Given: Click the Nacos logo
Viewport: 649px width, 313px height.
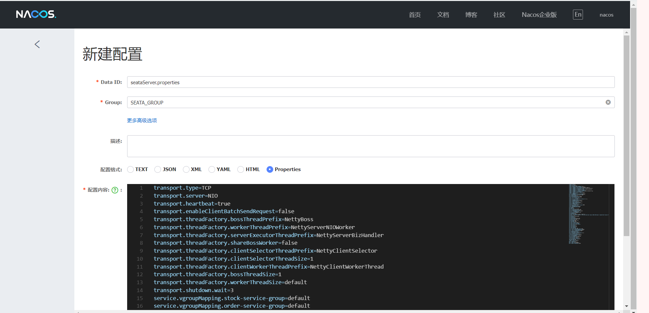Looking at the screenshot, I should pyautogui.click(x=36, y=14).
